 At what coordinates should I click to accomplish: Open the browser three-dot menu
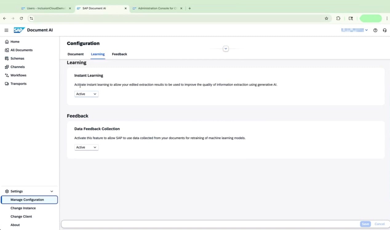[x=387, y=18]
